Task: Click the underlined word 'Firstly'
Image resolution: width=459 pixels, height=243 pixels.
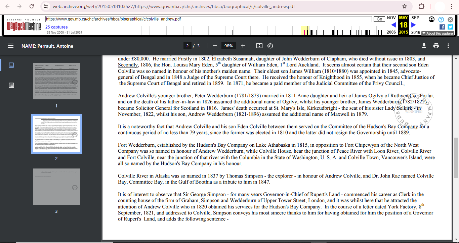Action: pos(185,59)
